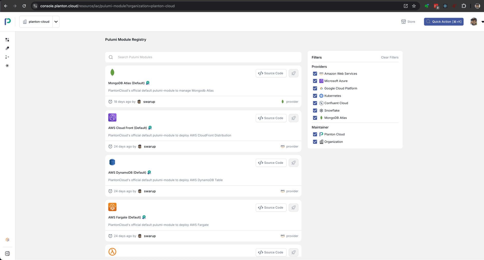Uncheck the Snowflake provider filter
Image resolution: width=484 pixels, height=260 pixels.
click(315, 110)
